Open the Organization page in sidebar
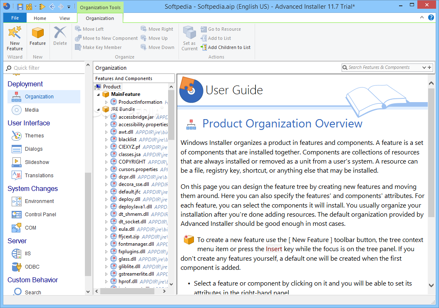439x308 pixels. tap(44, 97)
